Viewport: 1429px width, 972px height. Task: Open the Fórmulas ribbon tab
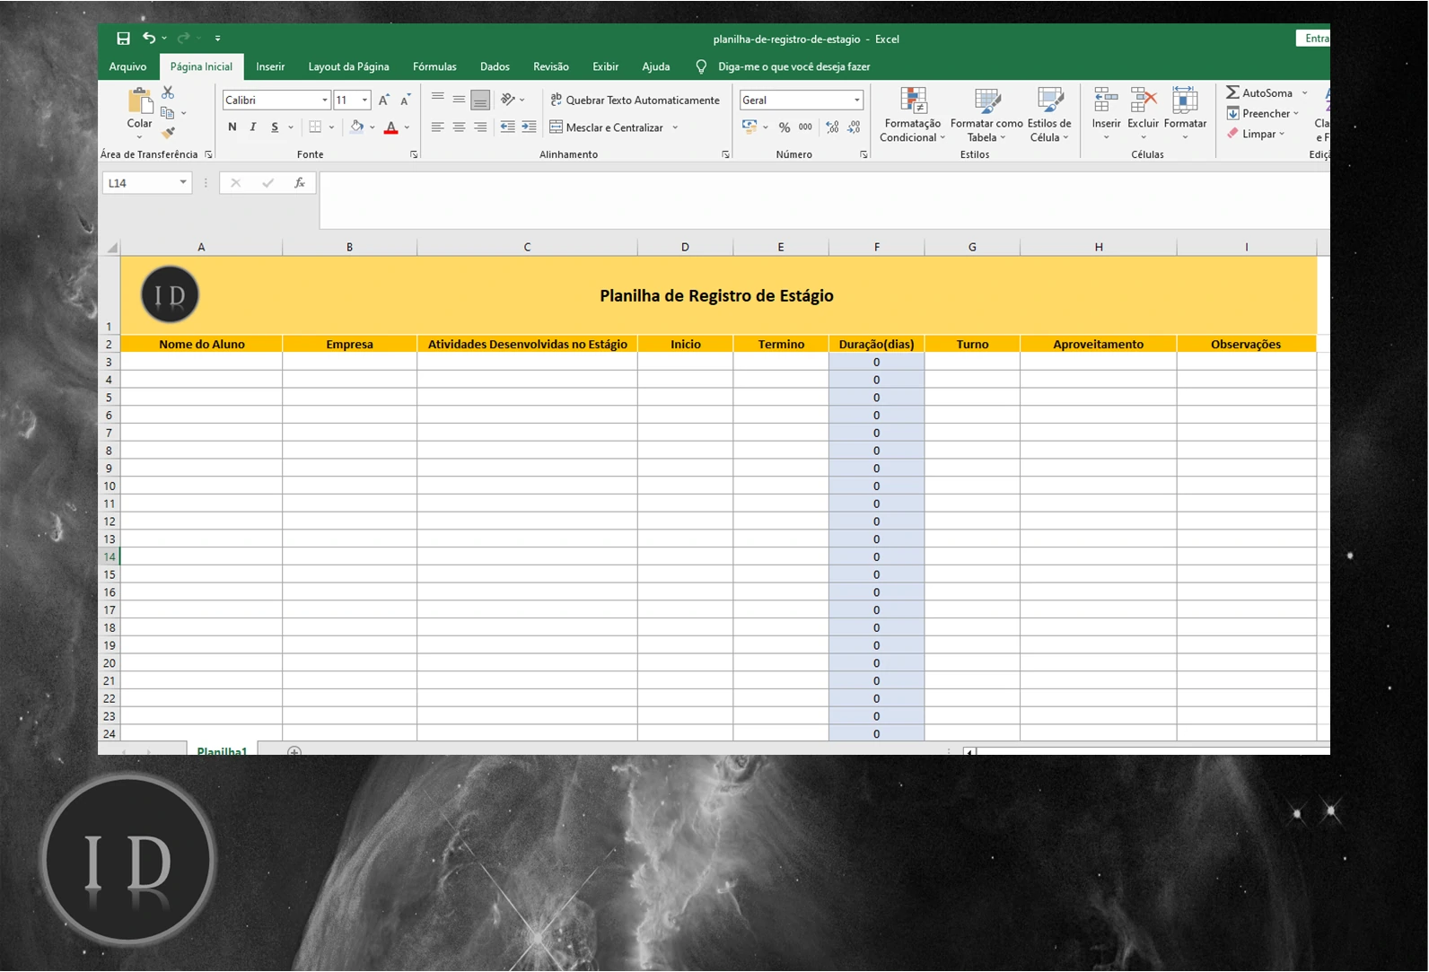434,66
